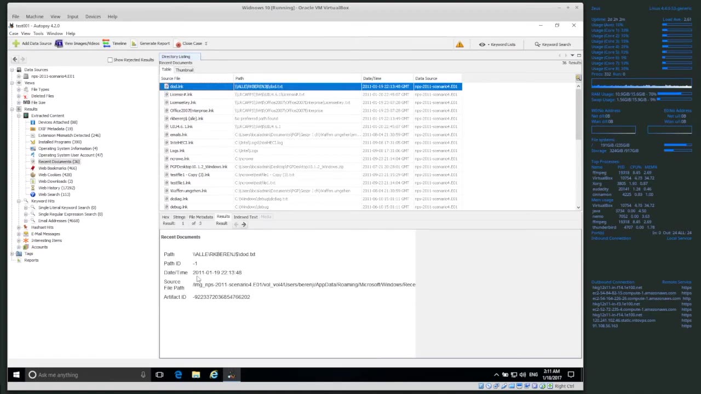Sort by Date/Time column header
The image size is (701, 394).
pyautogui.click(x=387, y=78)
